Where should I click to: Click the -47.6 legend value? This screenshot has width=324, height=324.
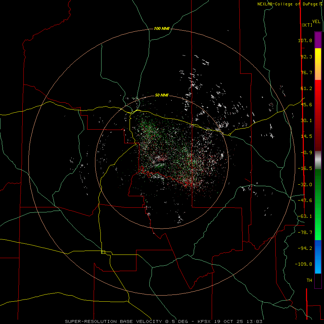tap(305, 201)
